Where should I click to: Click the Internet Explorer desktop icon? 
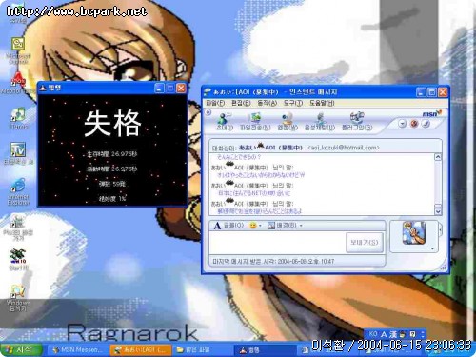point(18,191)
